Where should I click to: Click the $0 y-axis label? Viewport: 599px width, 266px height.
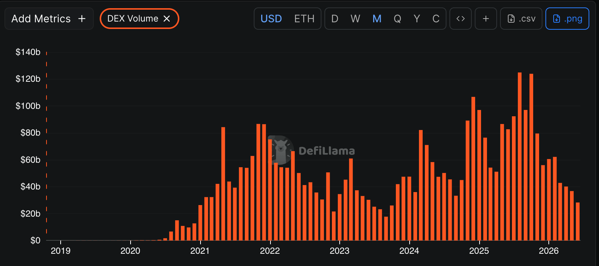point(35,240)
